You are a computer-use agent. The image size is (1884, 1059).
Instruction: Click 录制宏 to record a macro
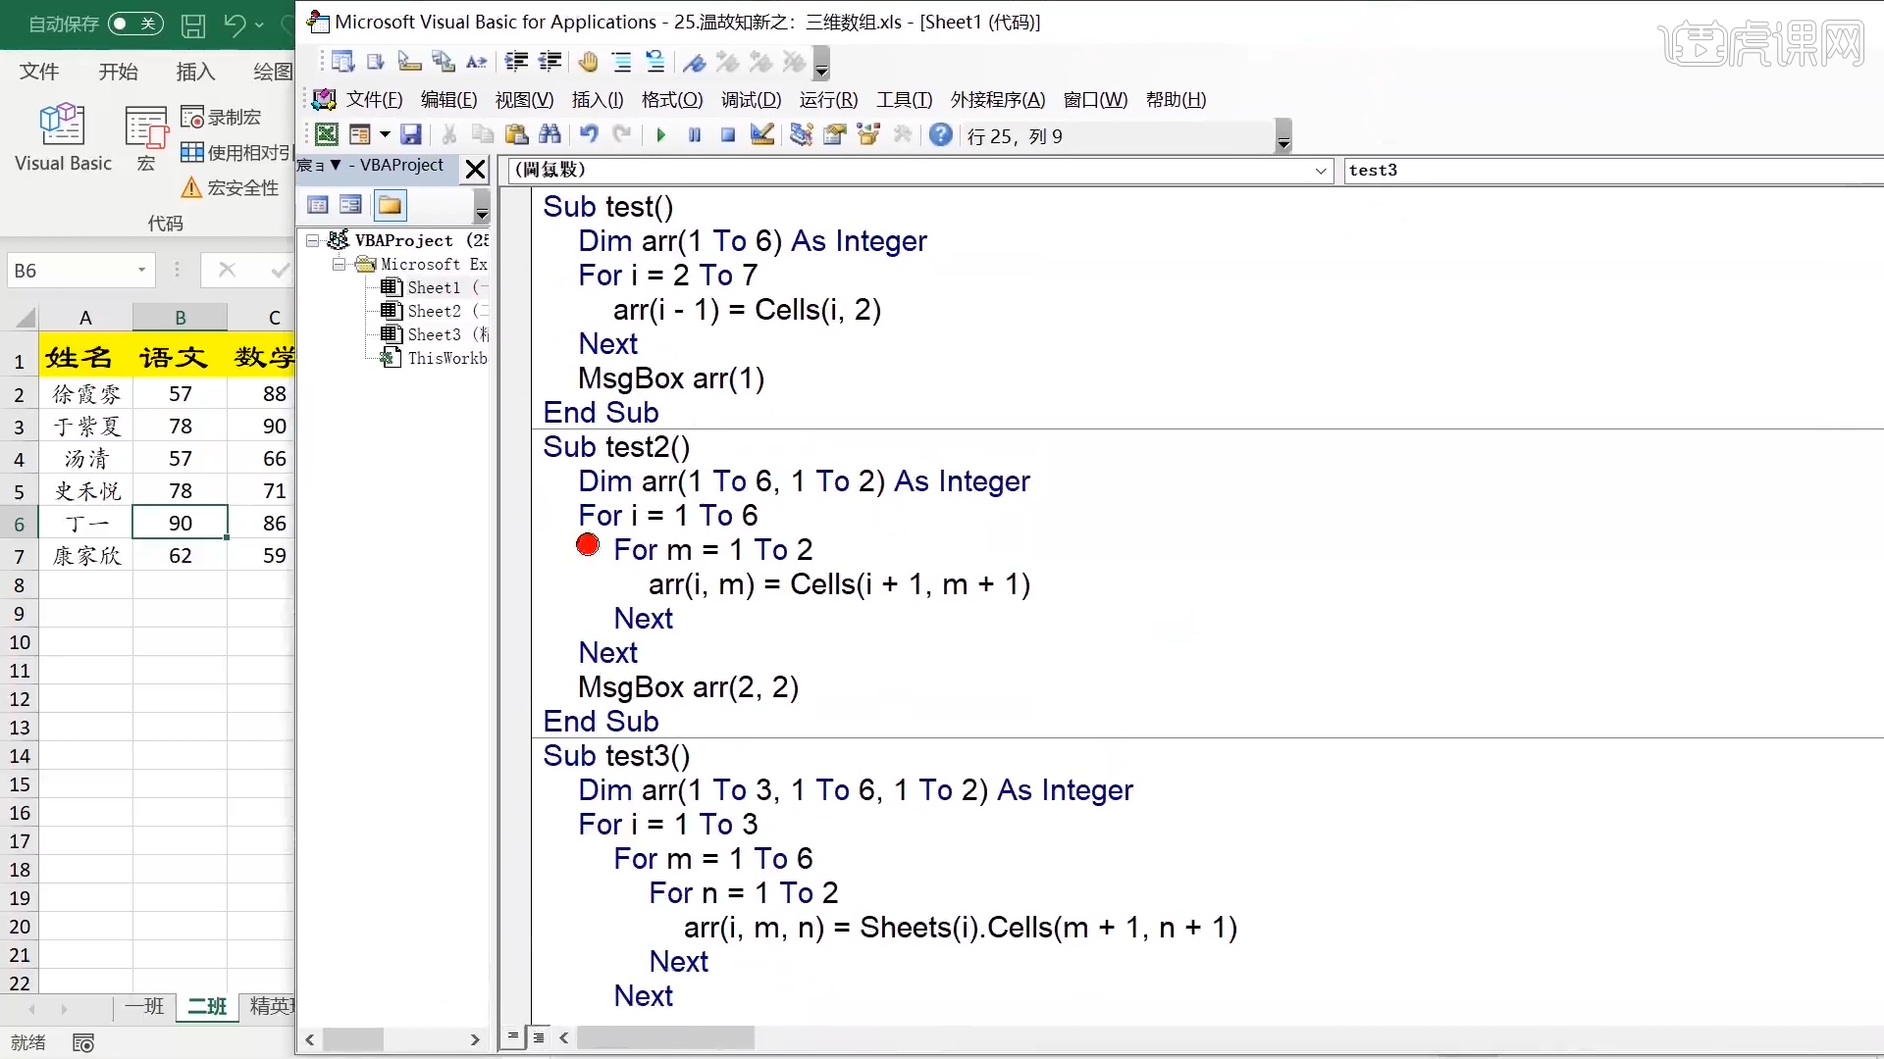[222, 118]
